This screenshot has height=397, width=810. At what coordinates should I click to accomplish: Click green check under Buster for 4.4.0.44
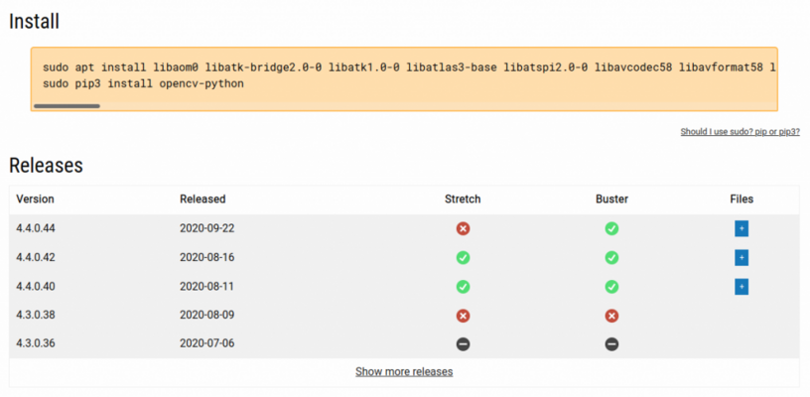click(611, 228)
